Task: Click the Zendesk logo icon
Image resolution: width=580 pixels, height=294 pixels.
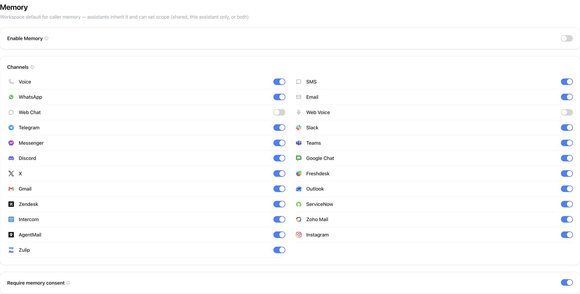Action: tap(11, 204)
